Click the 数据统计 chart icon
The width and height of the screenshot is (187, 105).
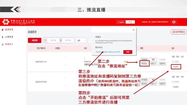(x=3, y=44)
